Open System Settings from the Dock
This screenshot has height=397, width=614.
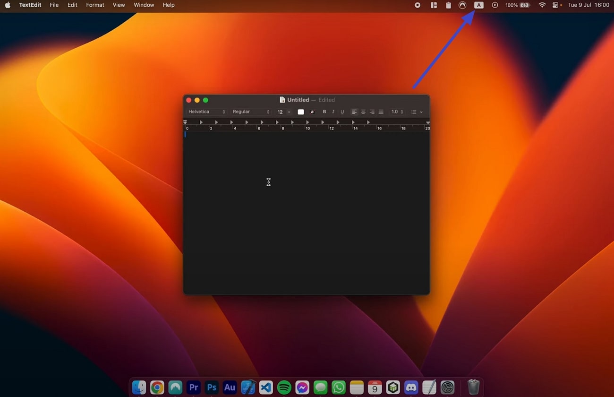(447, 388)
